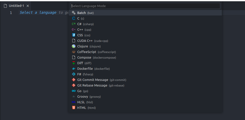Click the HTML5 shield icon

74,108
